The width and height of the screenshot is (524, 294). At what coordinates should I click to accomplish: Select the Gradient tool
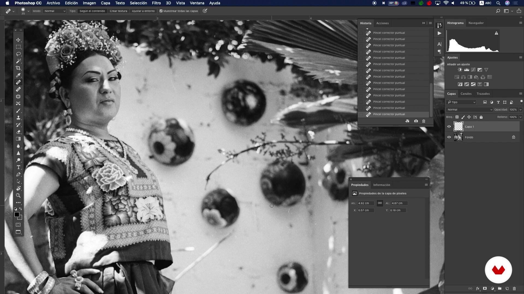pos(18,139)
